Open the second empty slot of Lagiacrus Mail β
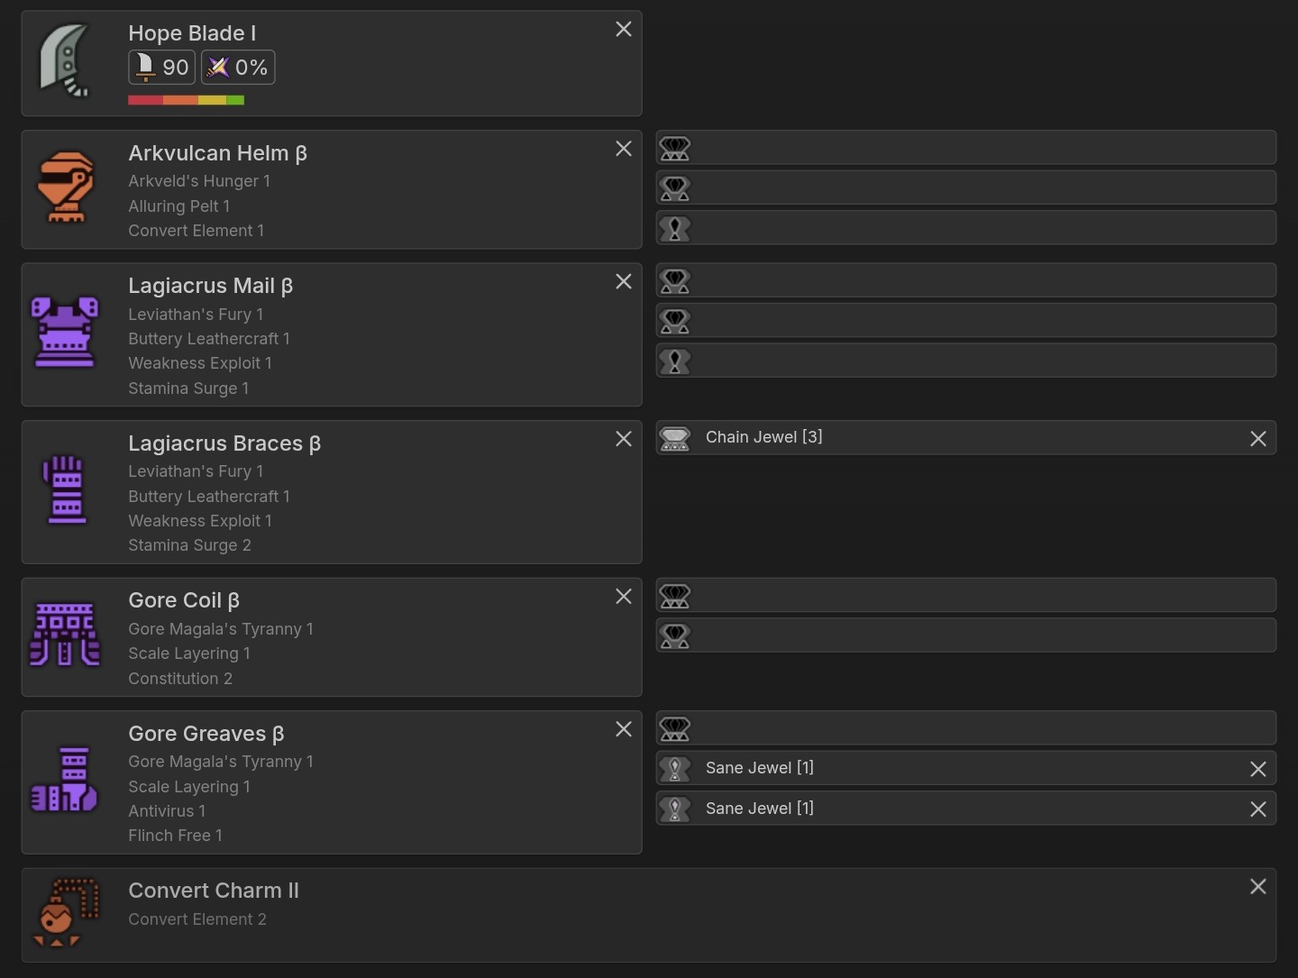 966,321
